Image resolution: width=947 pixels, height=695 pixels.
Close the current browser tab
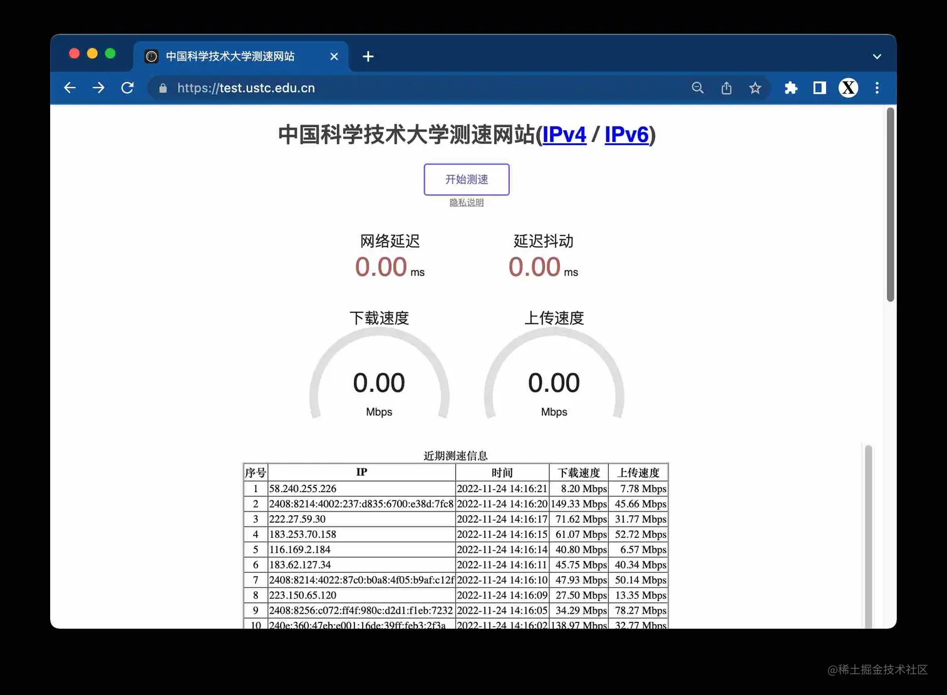pos(334,56)
